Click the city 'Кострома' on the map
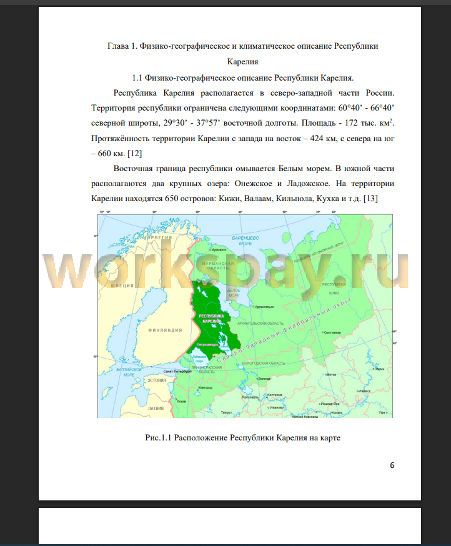Image resolution: width=451 pixels, height=546 pixels. click(275, 395)
